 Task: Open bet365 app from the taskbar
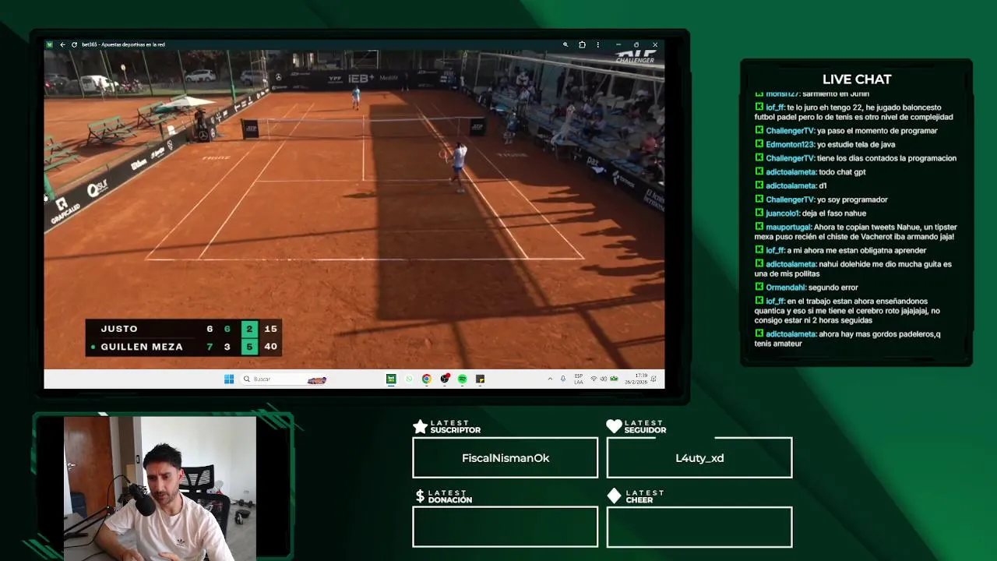coord(391,379)
